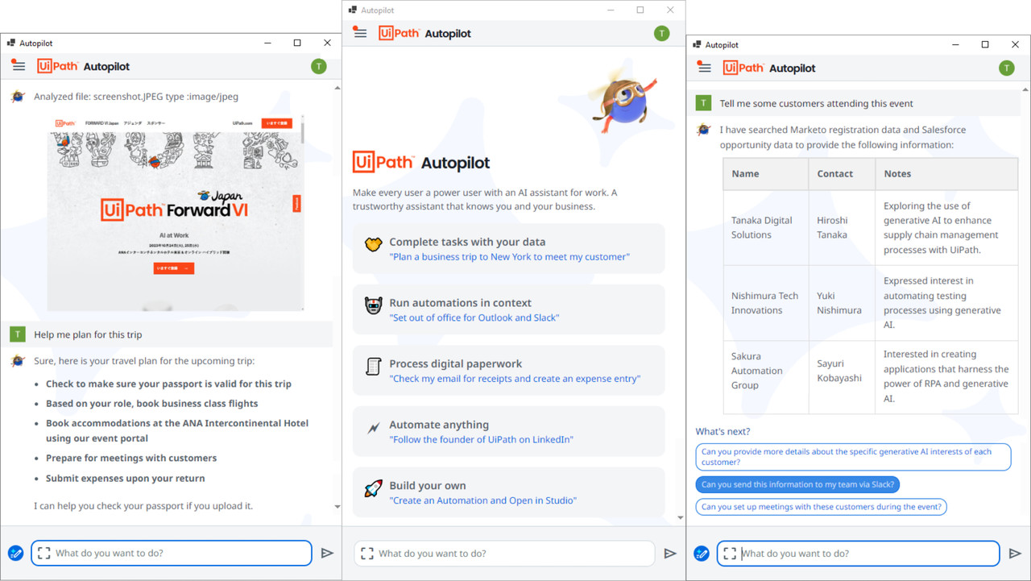Click the rocket icon beside Build your own
The height and width of the screenshot is (581, 1031).
[373, 489]
